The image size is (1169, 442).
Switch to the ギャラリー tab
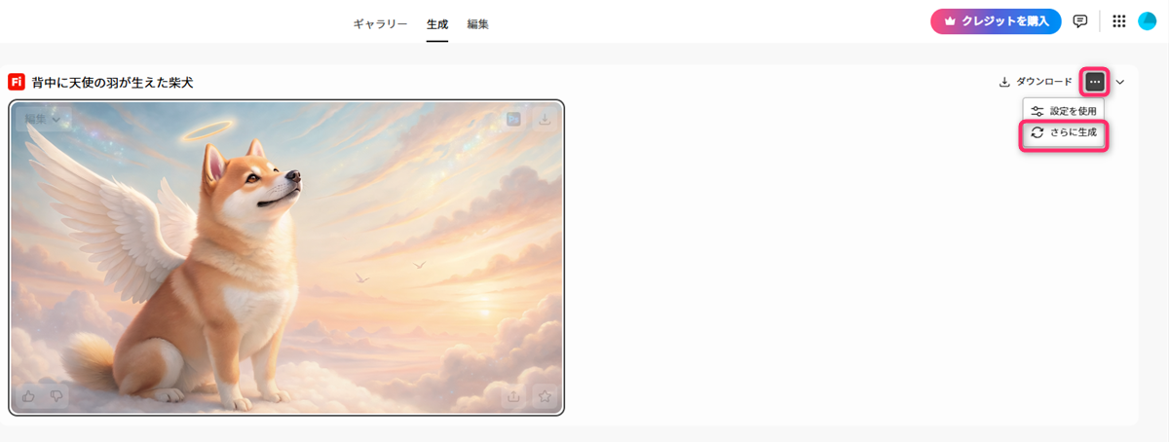pos(380,23)
